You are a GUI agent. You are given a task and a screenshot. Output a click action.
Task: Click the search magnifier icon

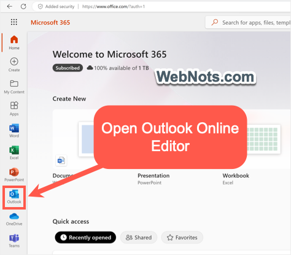coord(215,22)
